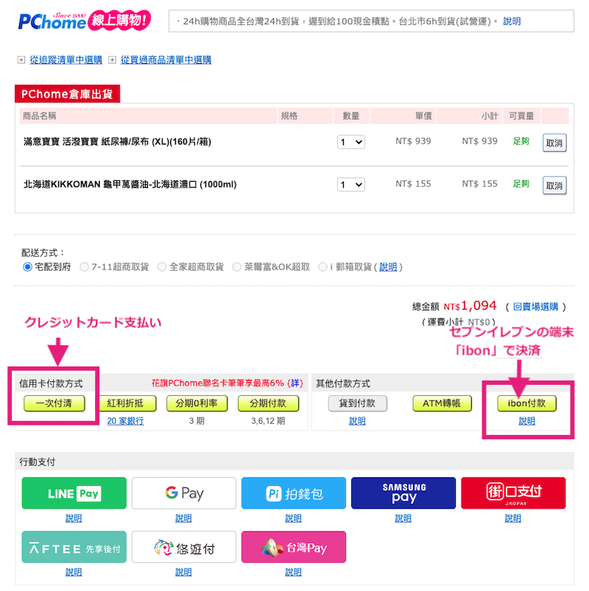Open quantity dropdown for KIKKOMAN soy sauce
589x591 pixels.
click(351, 185)
